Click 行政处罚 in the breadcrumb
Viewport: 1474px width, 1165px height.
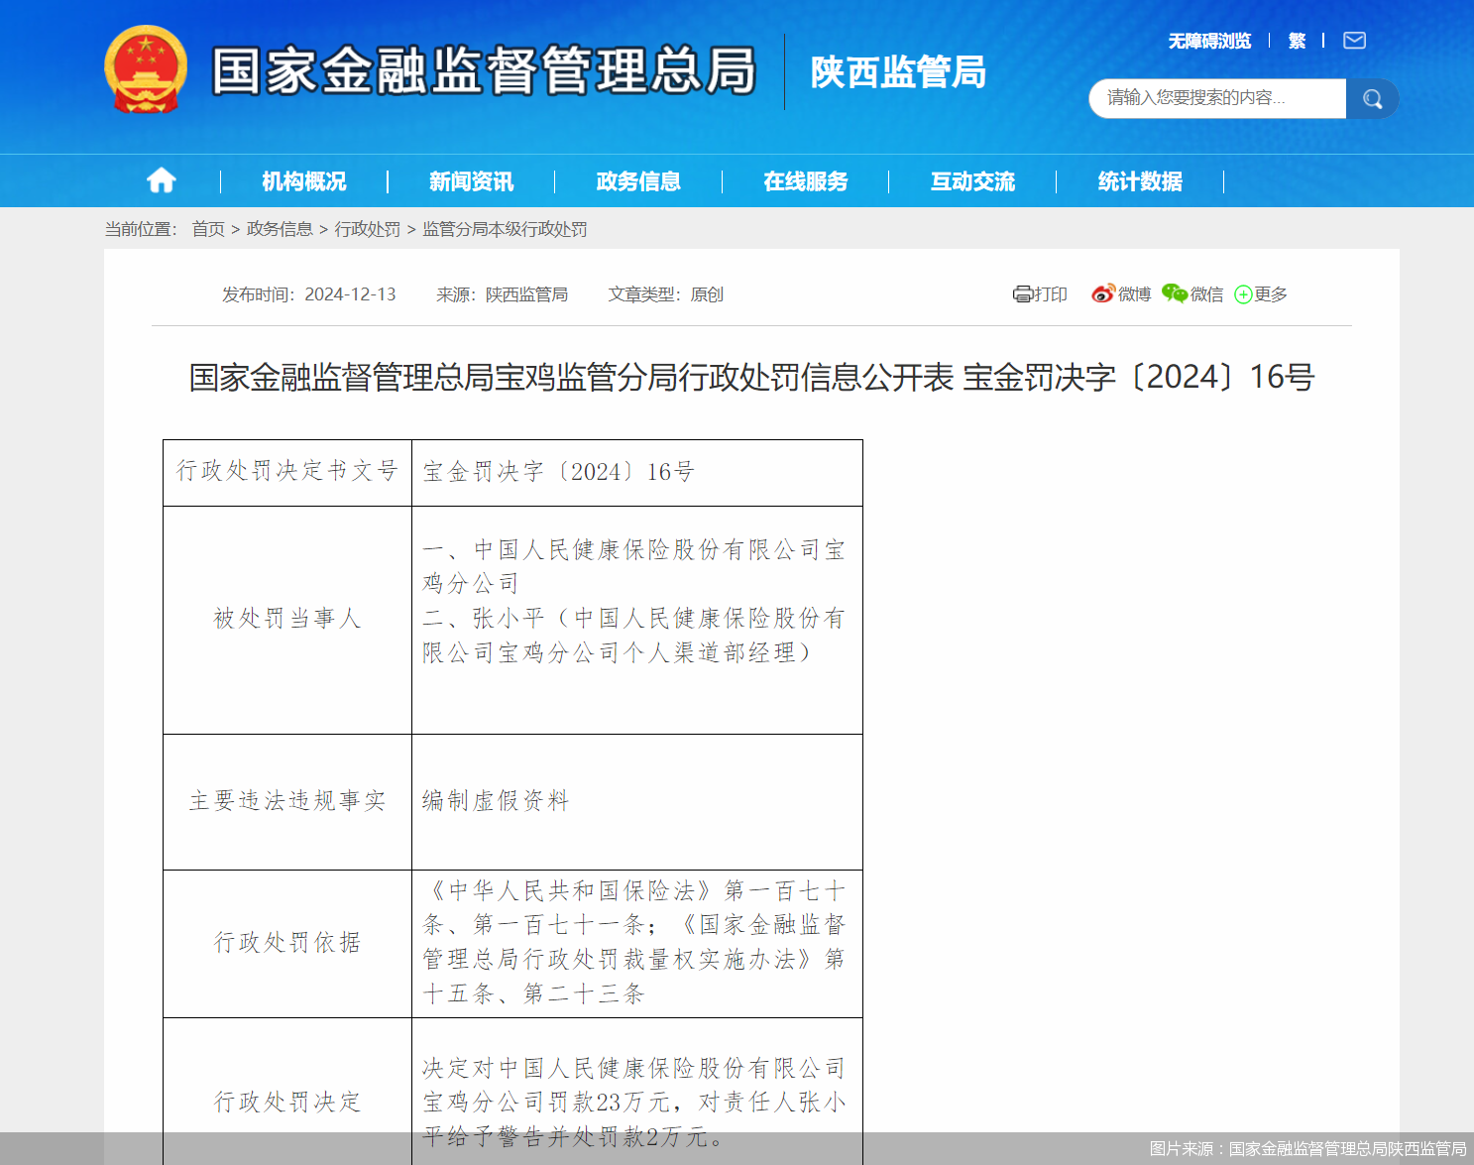[368, 229]
